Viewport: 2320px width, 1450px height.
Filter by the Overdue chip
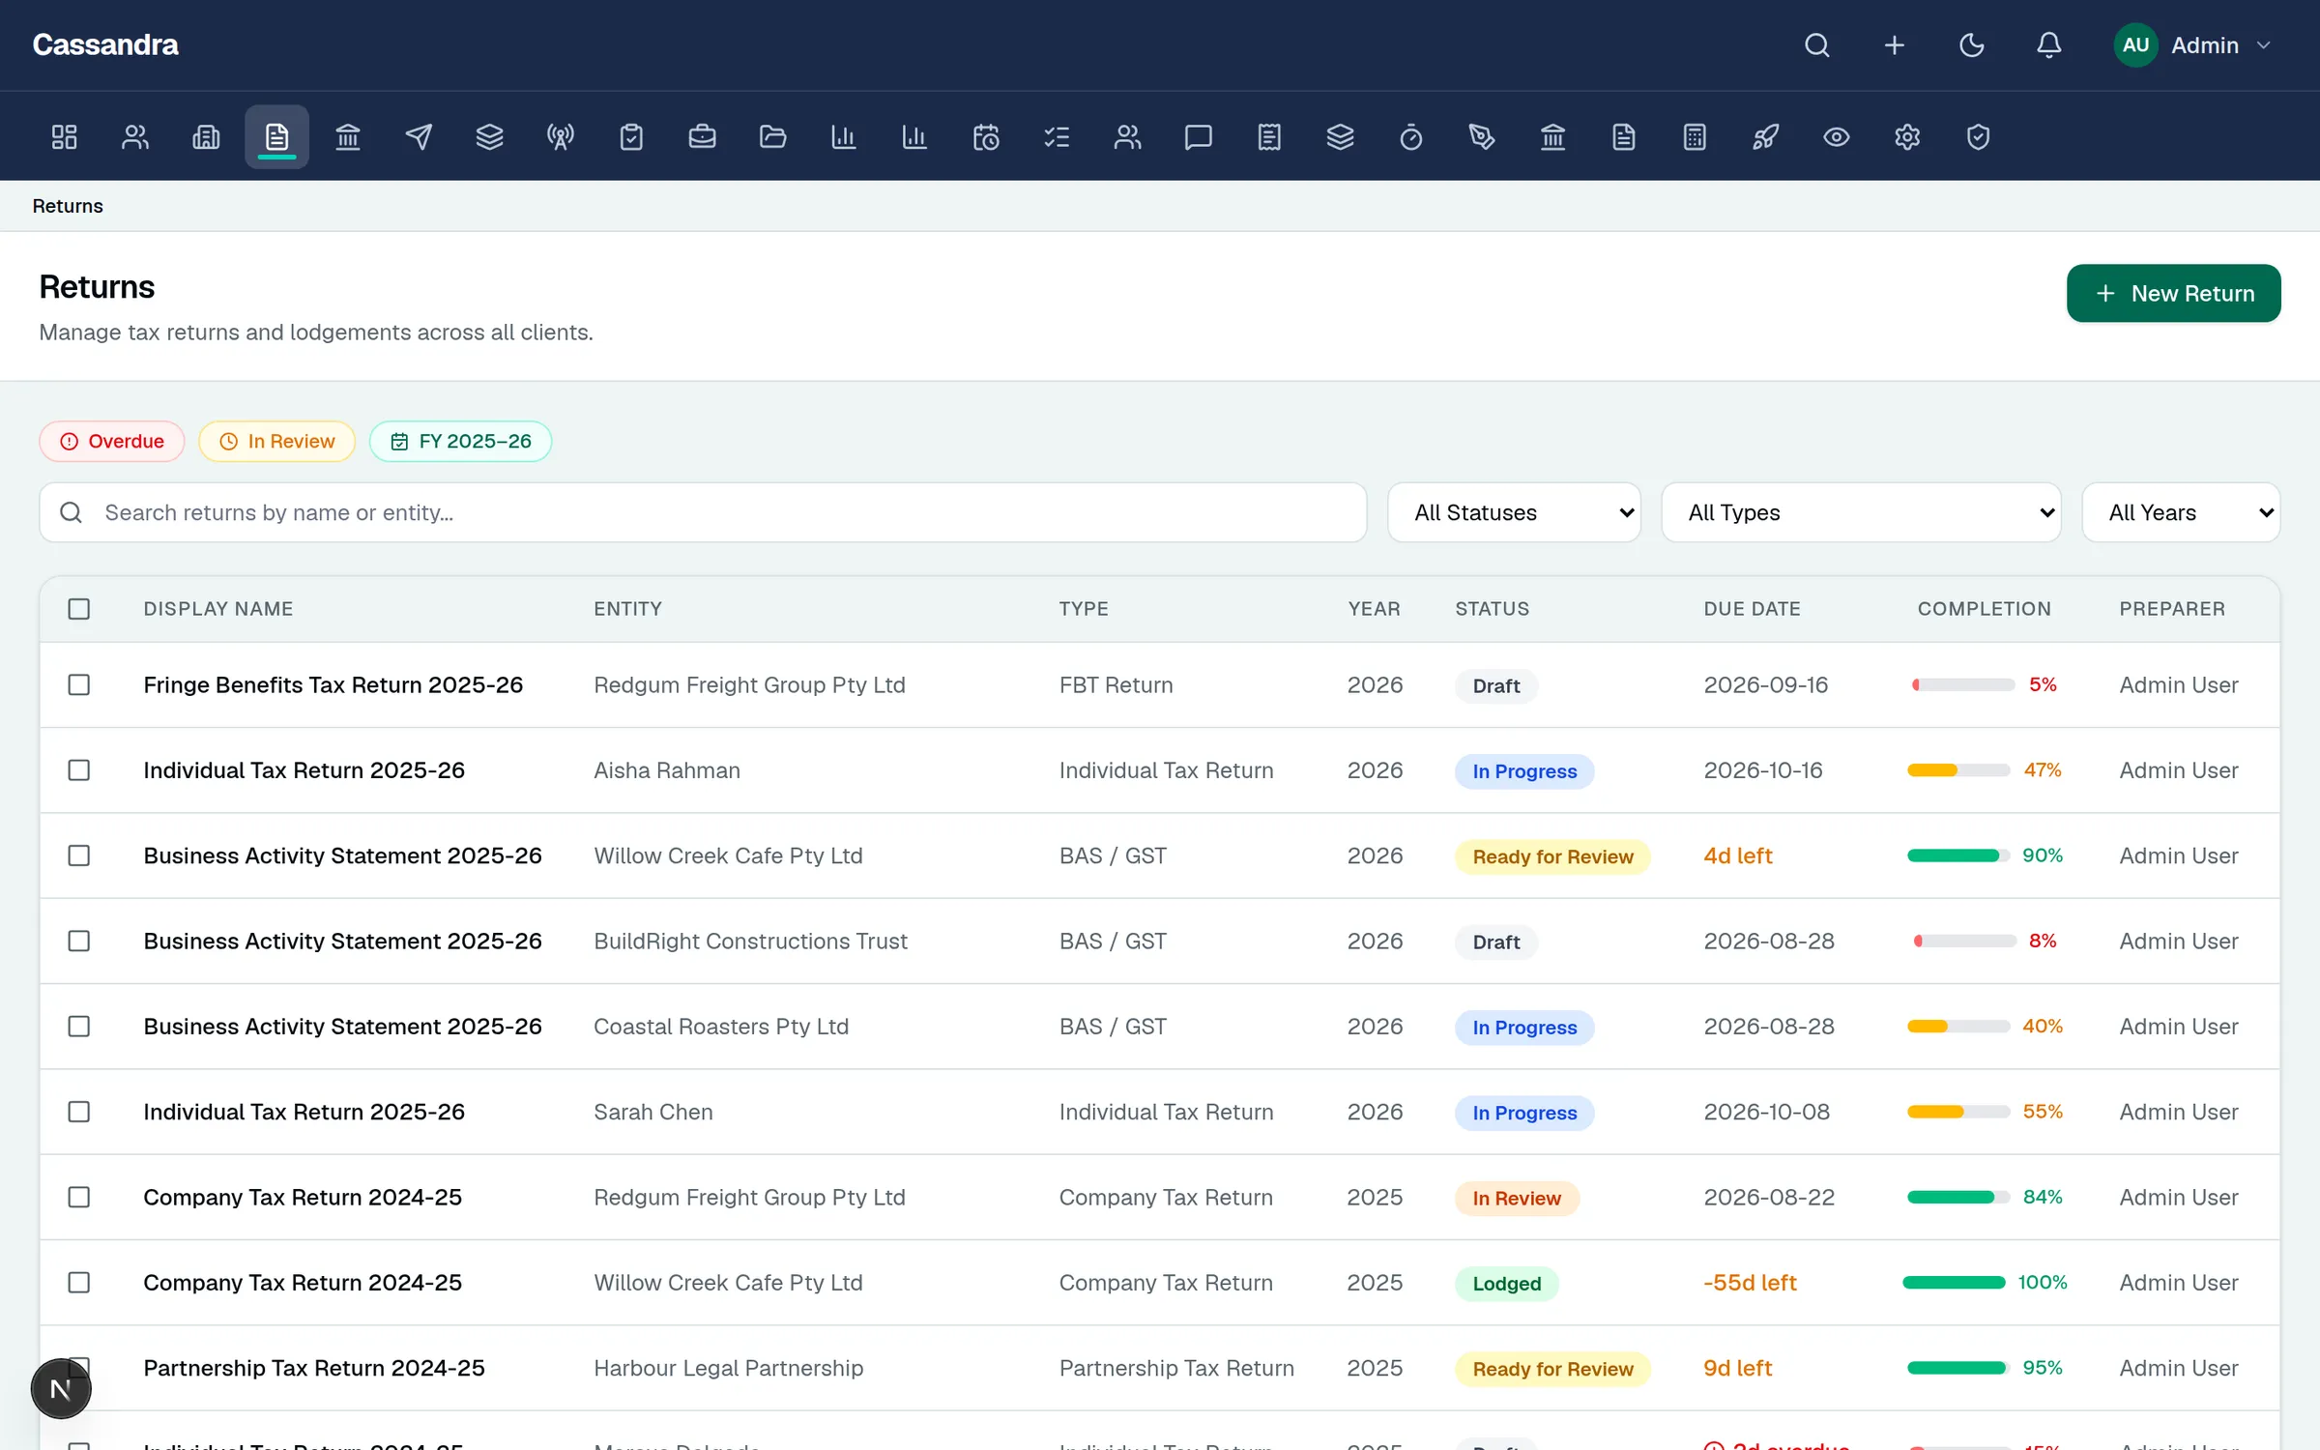(x=112, y=442)
